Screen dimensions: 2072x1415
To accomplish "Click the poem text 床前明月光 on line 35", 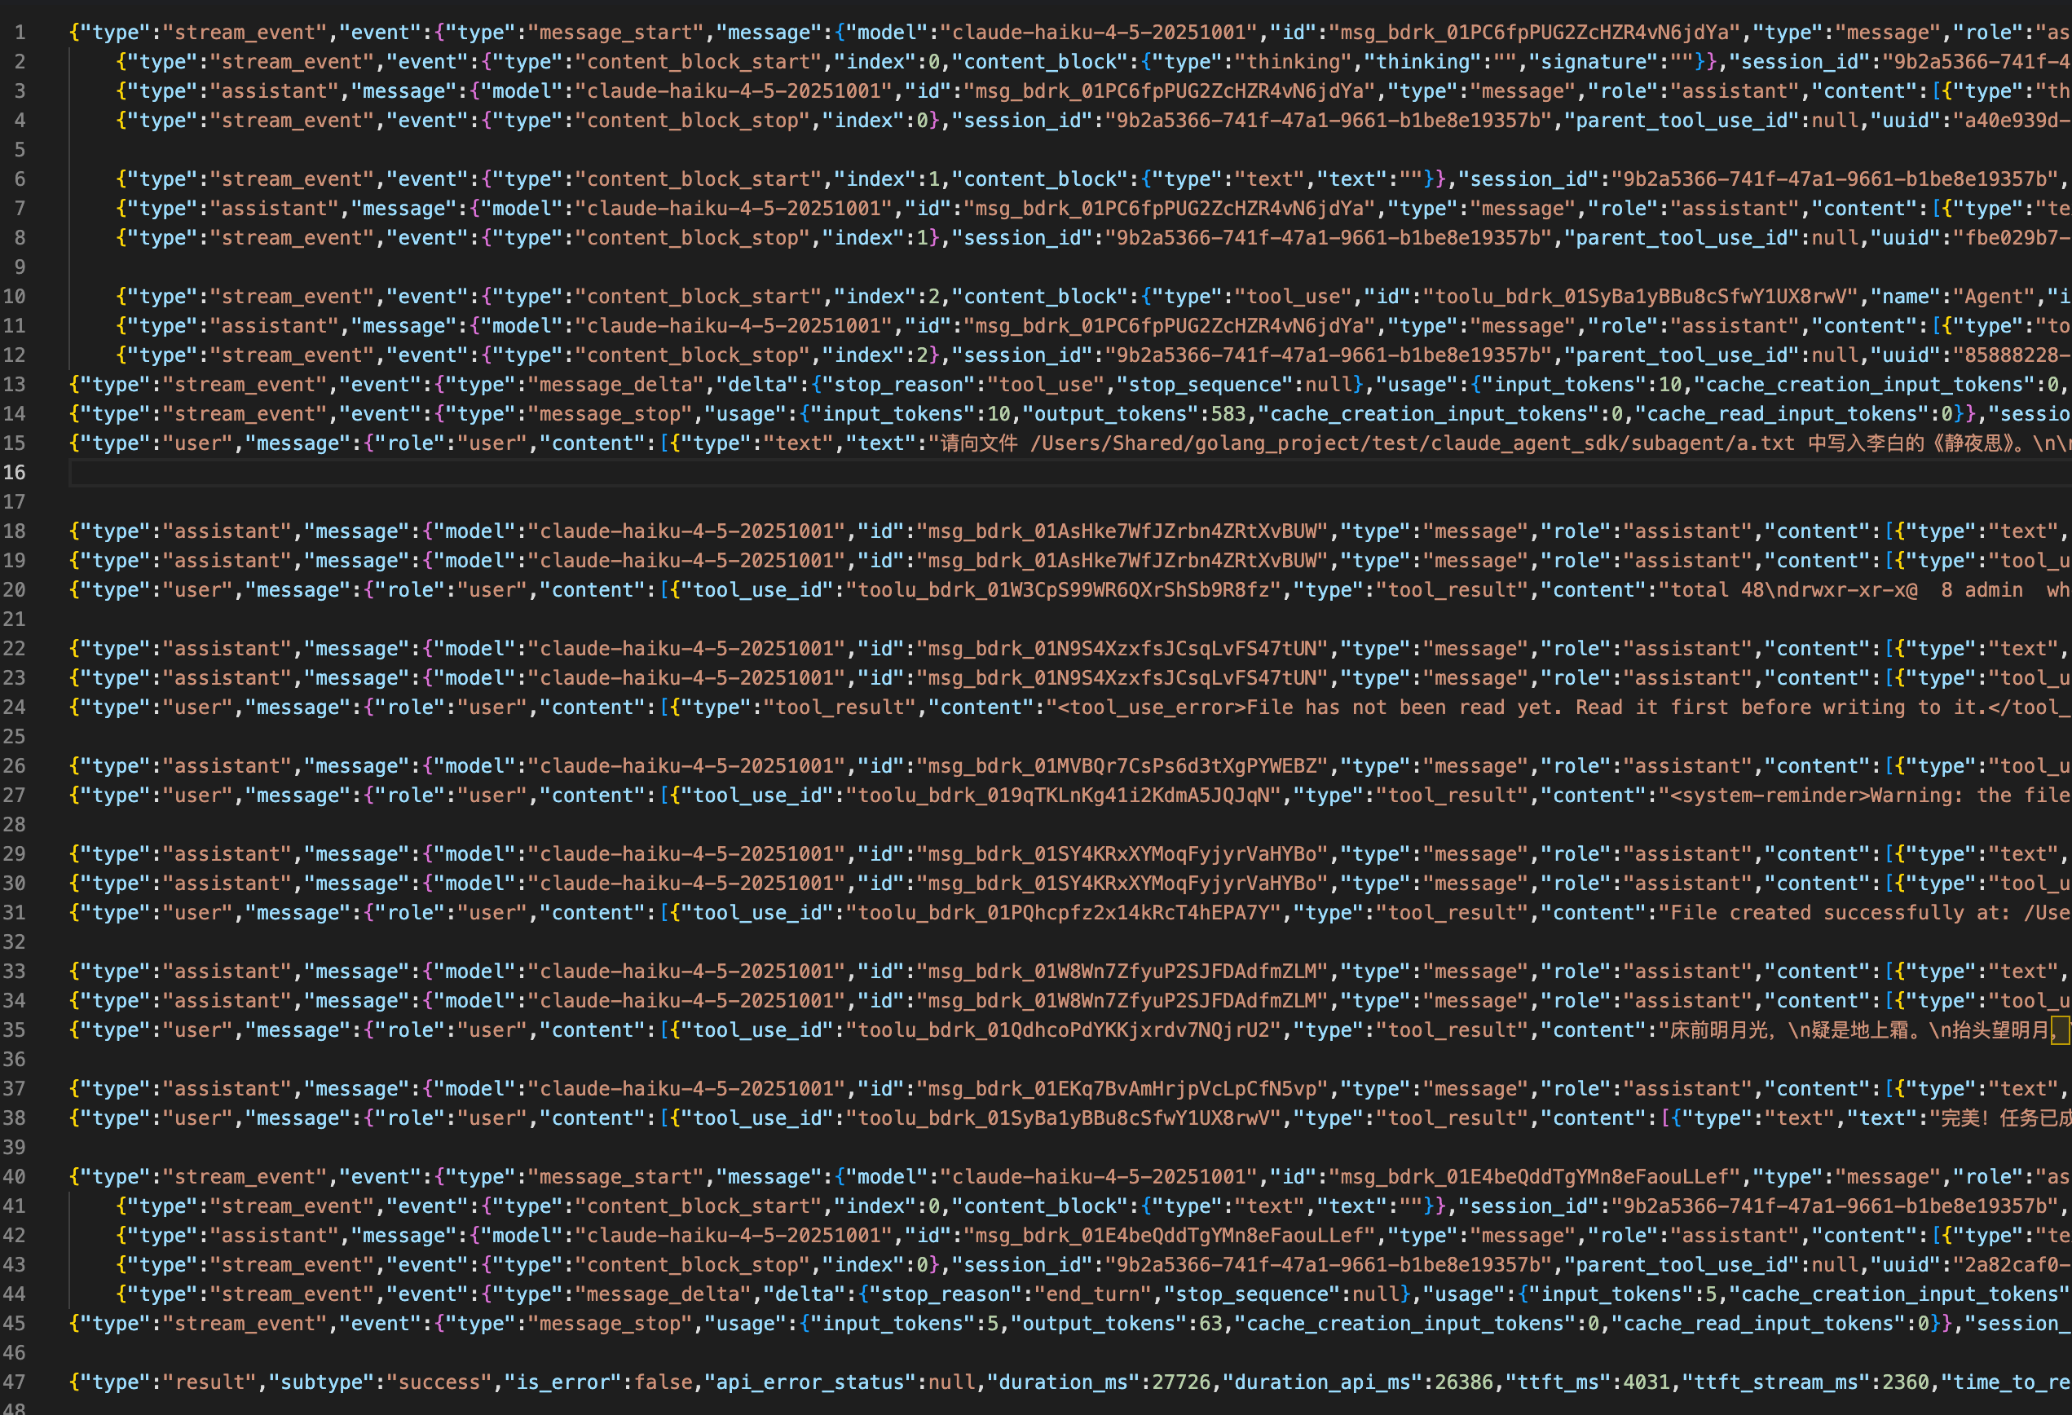I will tap(1718, 1031).
